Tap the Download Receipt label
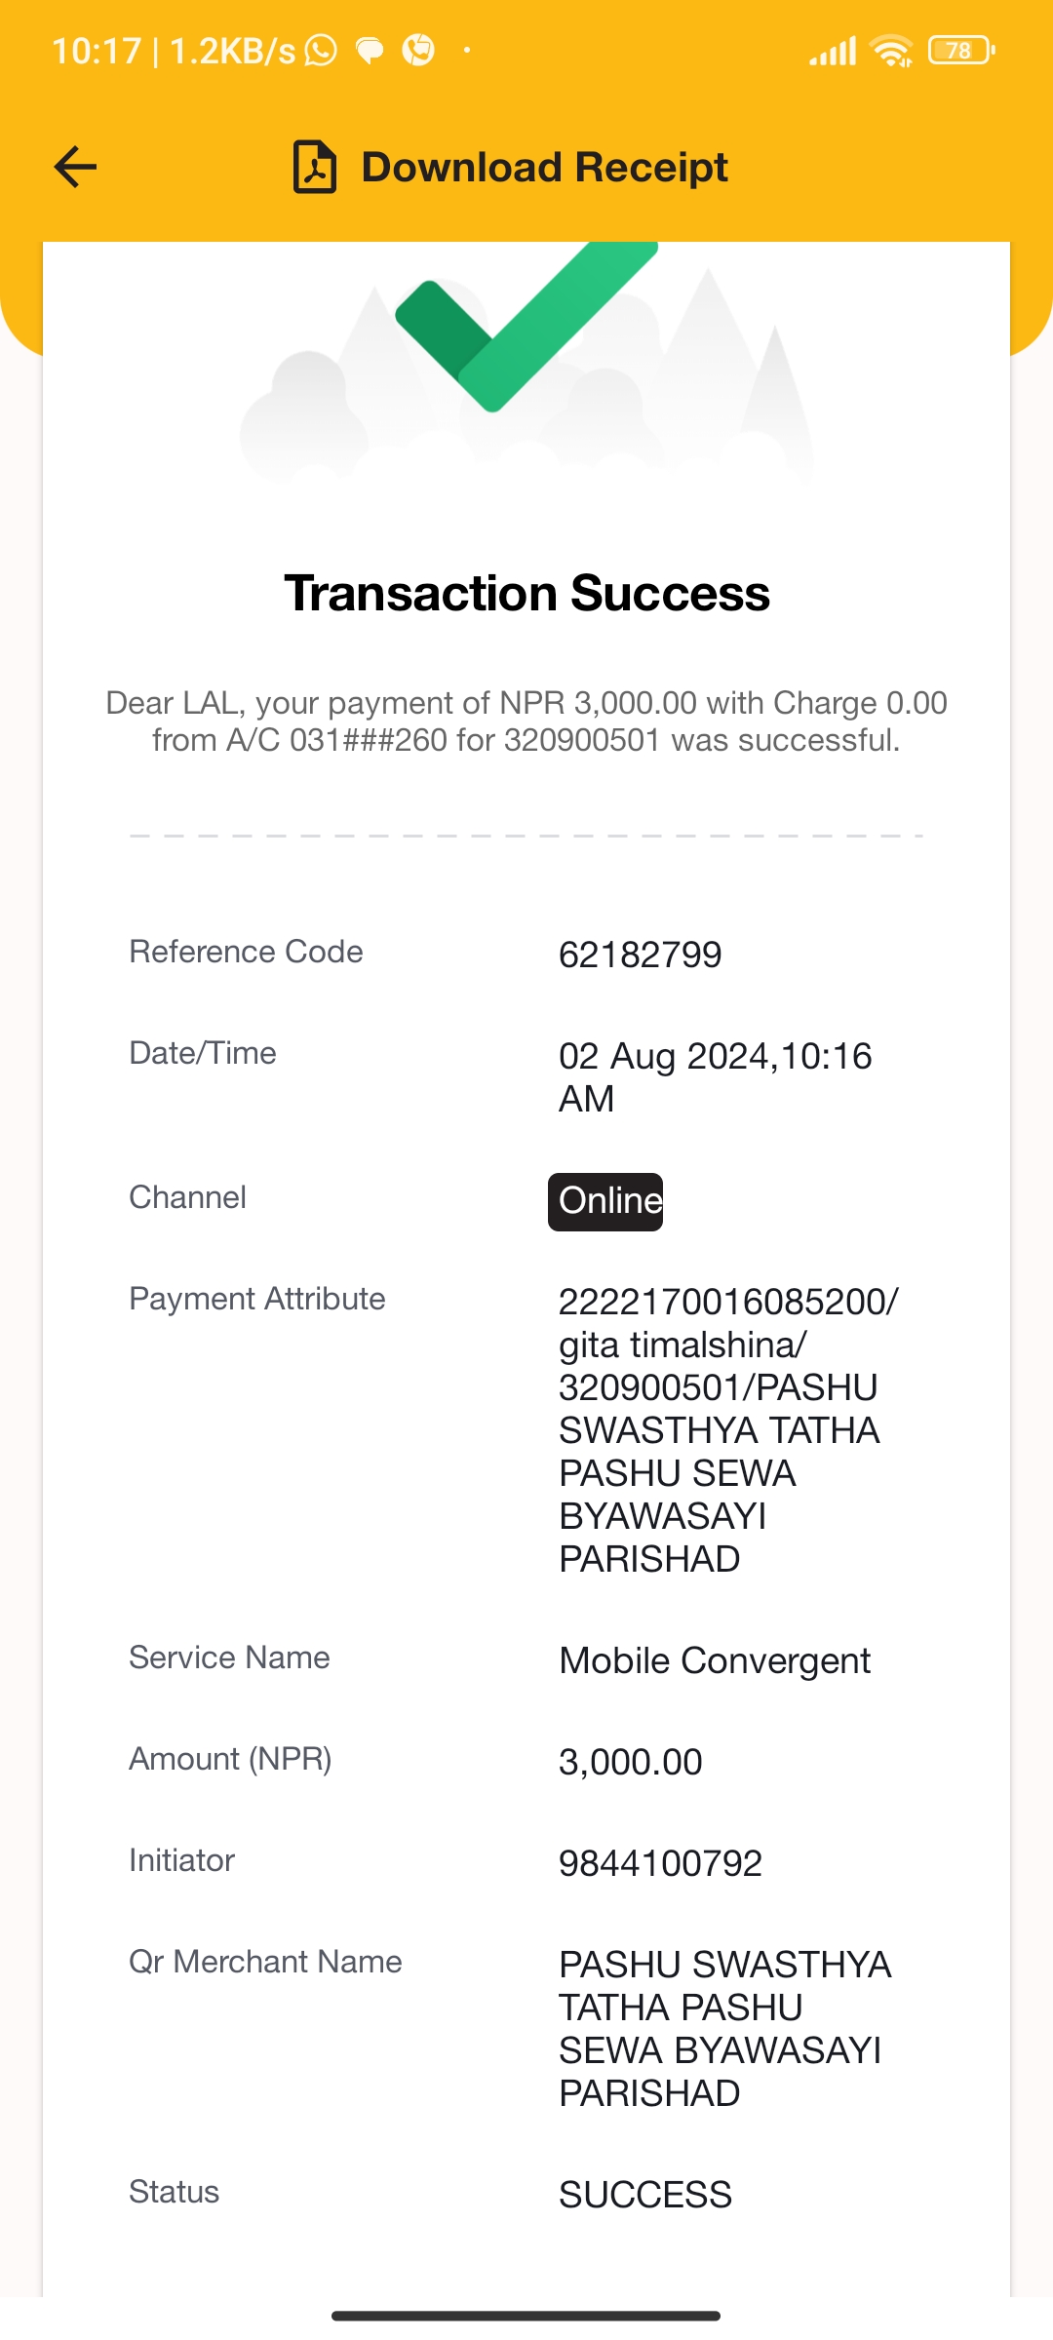1053x2340 pixels. [x=544, y=167]
